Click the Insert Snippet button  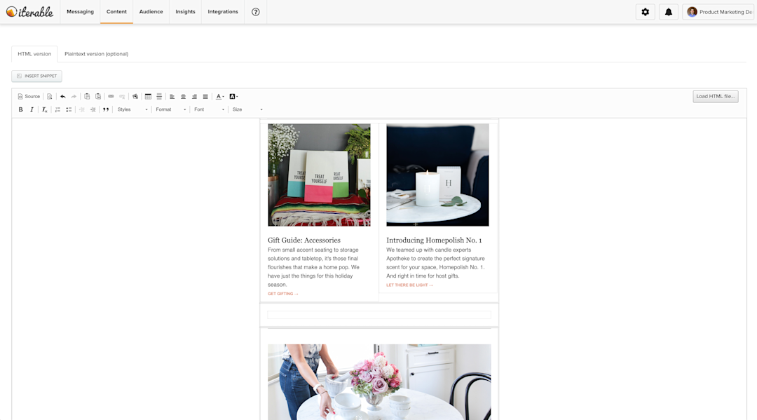click(36, 76)
